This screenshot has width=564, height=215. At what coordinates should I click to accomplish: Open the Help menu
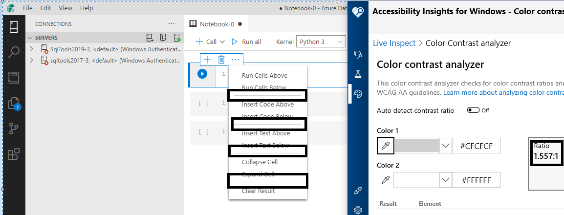point(87,8)
